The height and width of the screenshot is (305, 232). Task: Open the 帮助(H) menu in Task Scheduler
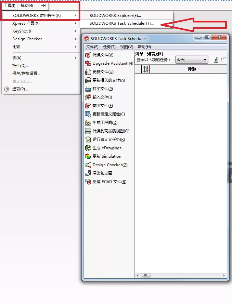[x=144, y=47]
